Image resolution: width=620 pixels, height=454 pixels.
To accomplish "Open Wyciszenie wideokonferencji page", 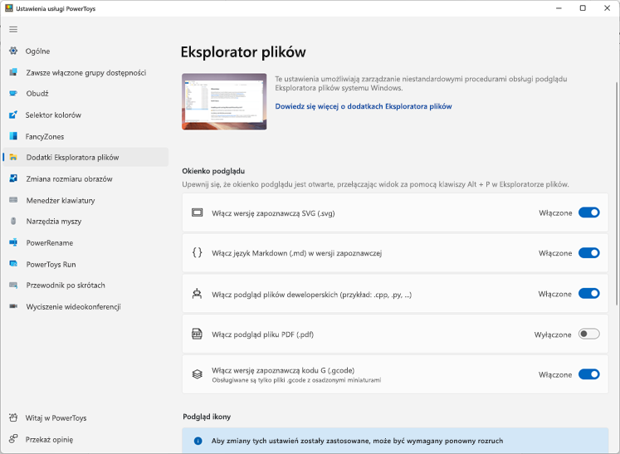I will click(85, 307).
